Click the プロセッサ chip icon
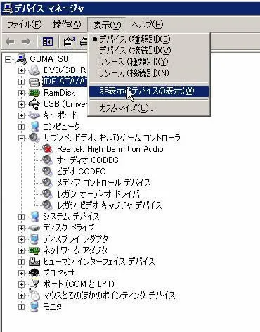Viewport: 260px width, 332px height. pos(34,273)
